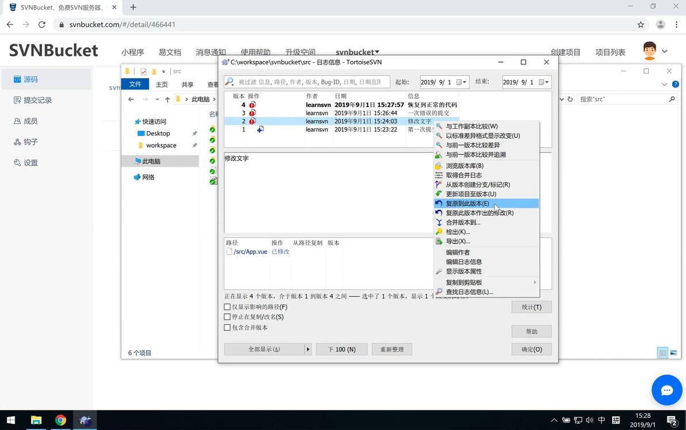Screen dimensions: 686x430
Task: Click the 确定(O) button
Action: (532, 349)
